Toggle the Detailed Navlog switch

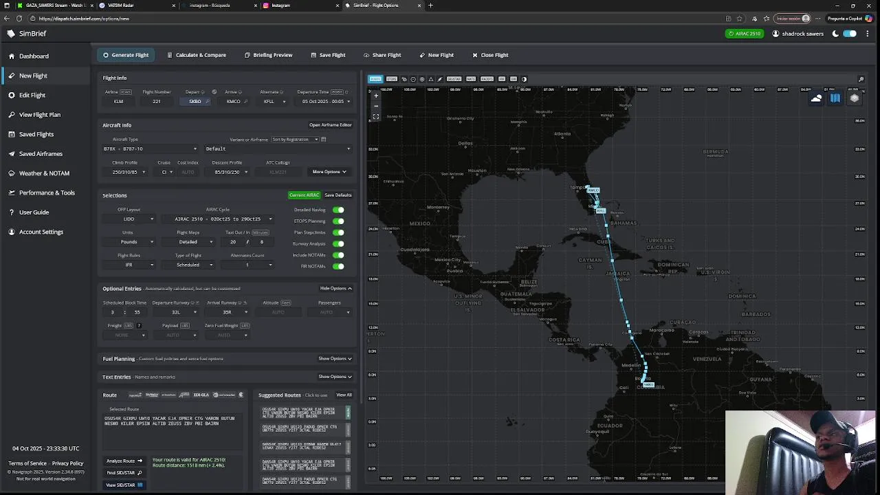tap(338, 210)
